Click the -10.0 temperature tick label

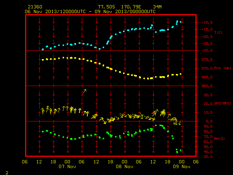207,23
